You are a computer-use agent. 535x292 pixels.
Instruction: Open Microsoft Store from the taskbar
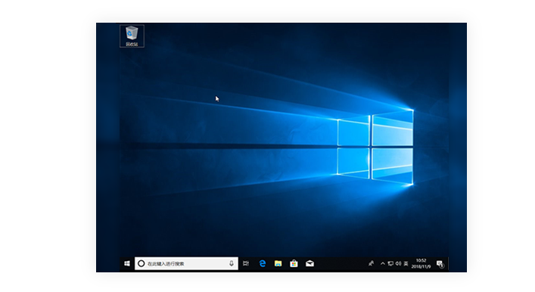294,264
